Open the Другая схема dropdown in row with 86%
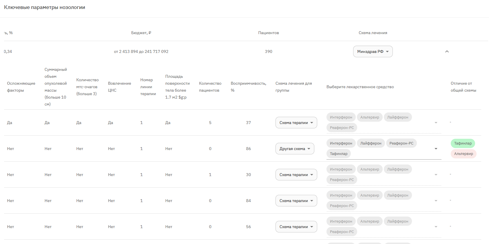This screenshot has height=244, width=489. coord(295,149)
